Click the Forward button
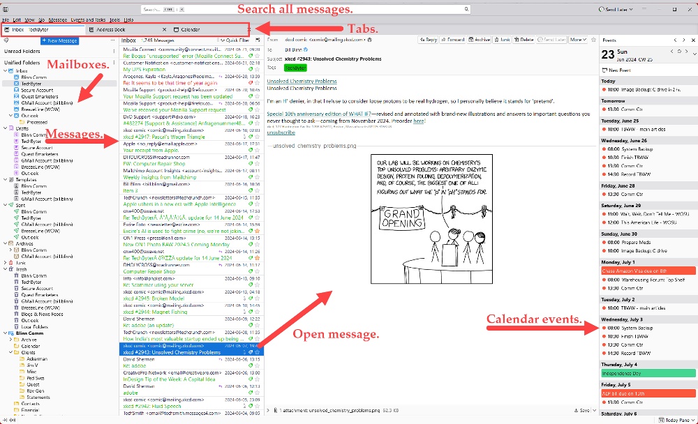This screenshot has height=424, width=698. click(453, 40)
